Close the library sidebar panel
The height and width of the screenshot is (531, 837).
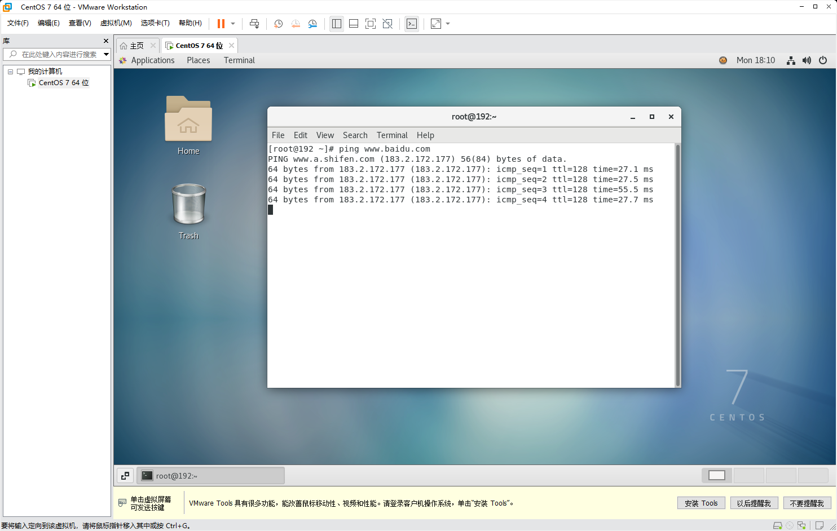click(106, 41)
